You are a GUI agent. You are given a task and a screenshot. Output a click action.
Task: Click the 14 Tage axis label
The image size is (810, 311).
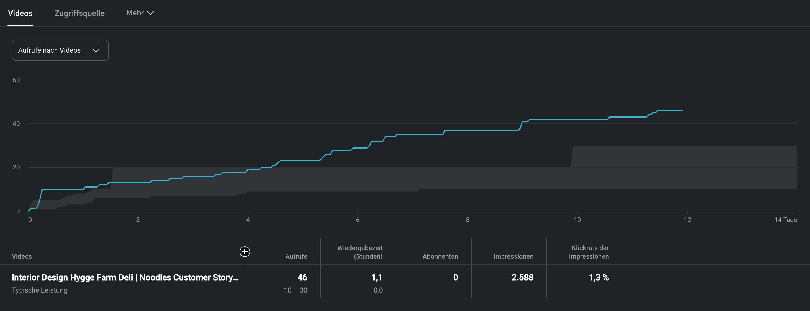[785, 220]
